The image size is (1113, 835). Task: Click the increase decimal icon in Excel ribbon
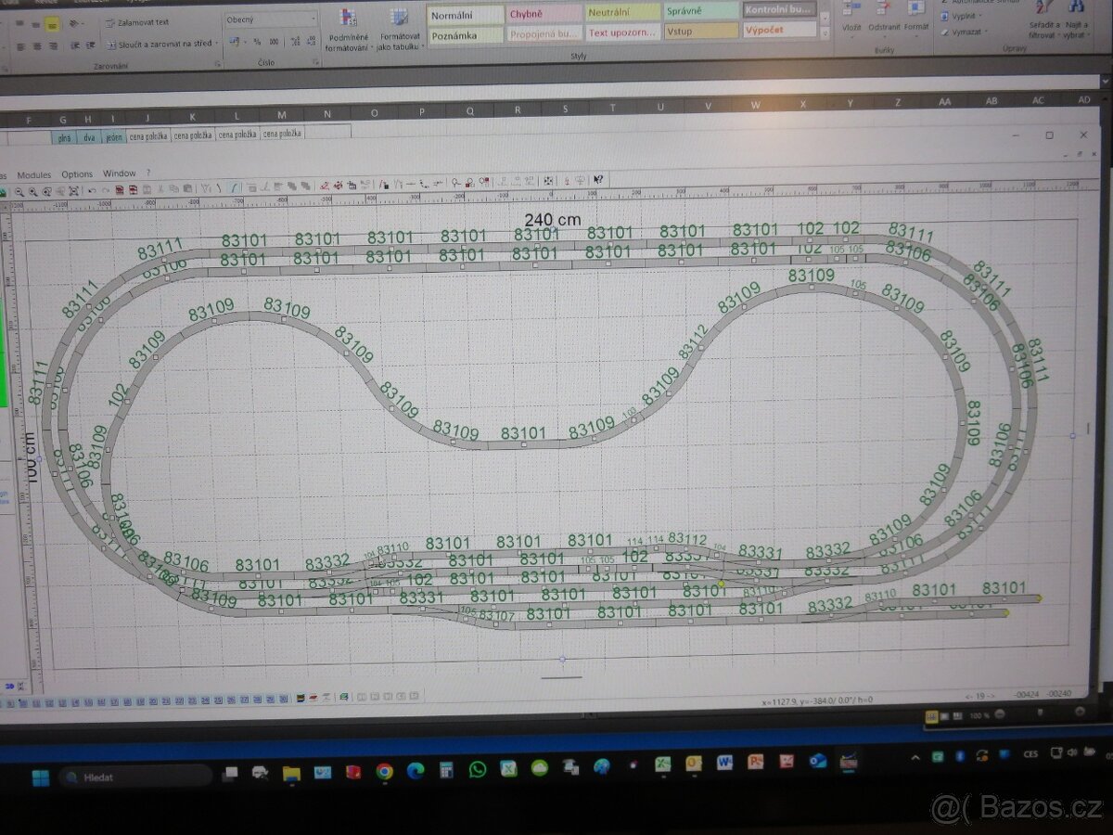click(x=295, y=42)
